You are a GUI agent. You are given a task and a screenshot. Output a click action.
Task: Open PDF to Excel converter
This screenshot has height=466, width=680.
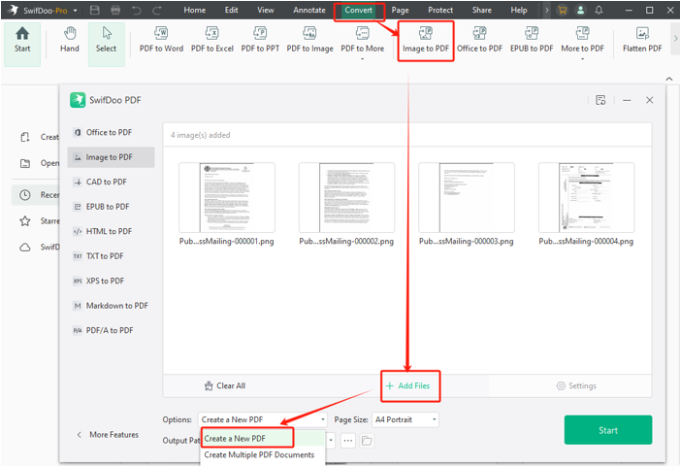click(212, 40)
